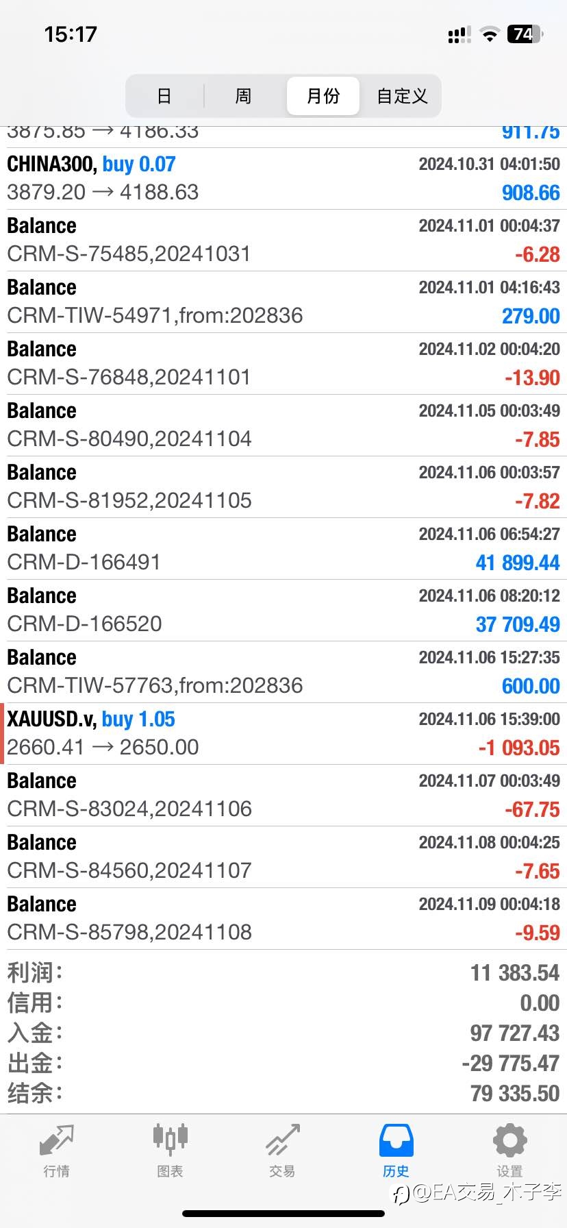Select the Day (日) period segment
Viewport: 567px width, 1228px height.
[x=164, y=96]
